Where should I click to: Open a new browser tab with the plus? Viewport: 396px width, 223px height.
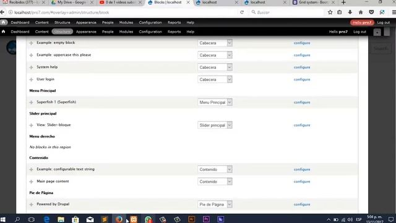[x=343, y=2]
